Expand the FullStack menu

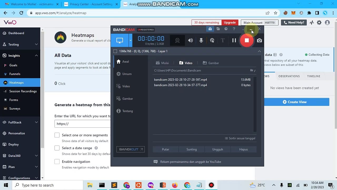click(x=20, y=122)
